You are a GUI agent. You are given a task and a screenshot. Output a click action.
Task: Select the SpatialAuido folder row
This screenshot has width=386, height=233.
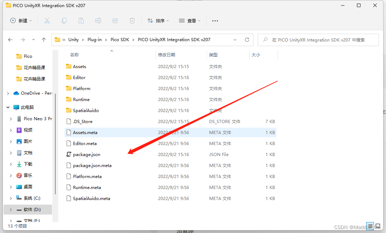[170, 110]
